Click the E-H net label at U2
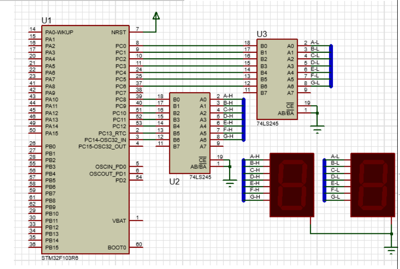 tap(228, 123)
